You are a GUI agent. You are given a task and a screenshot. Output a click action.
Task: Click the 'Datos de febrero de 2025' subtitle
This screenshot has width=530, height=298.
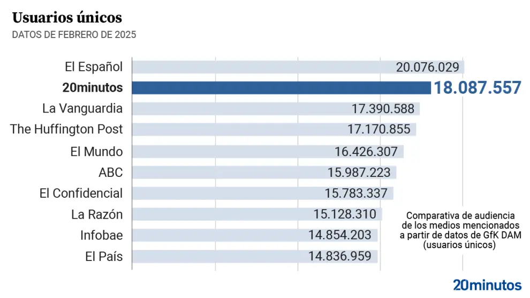pos(74,35)
